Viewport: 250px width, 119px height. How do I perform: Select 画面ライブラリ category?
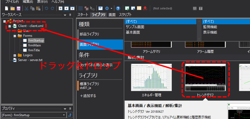tap(100, 44)
